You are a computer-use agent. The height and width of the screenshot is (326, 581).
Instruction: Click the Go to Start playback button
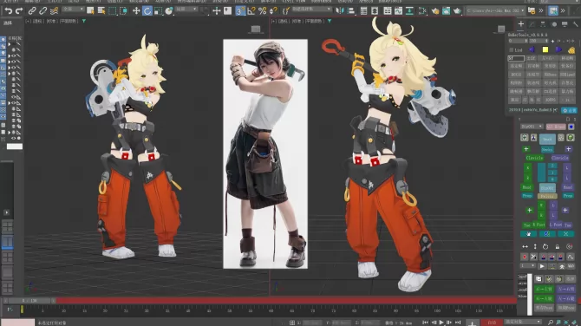425,323
